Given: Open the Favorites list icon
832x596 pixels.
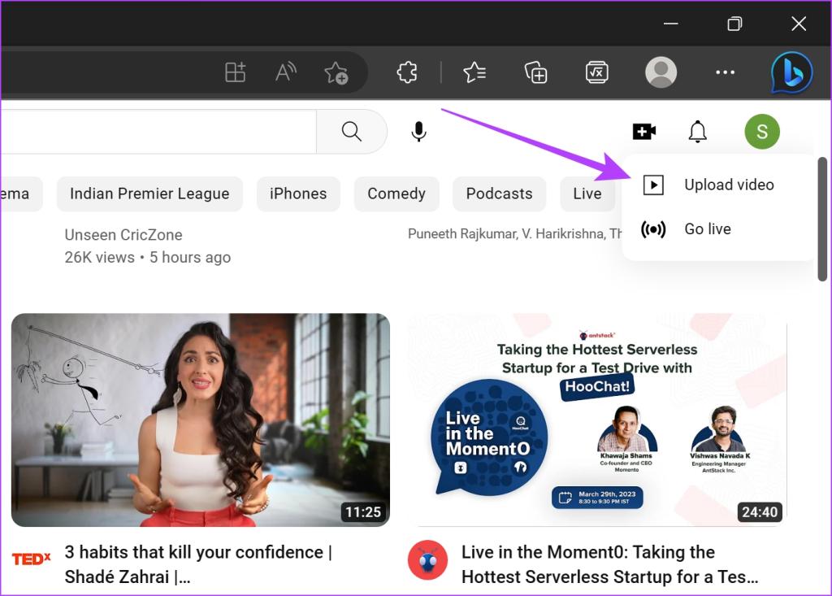Looking at the screenshot, I should [474, 72].
